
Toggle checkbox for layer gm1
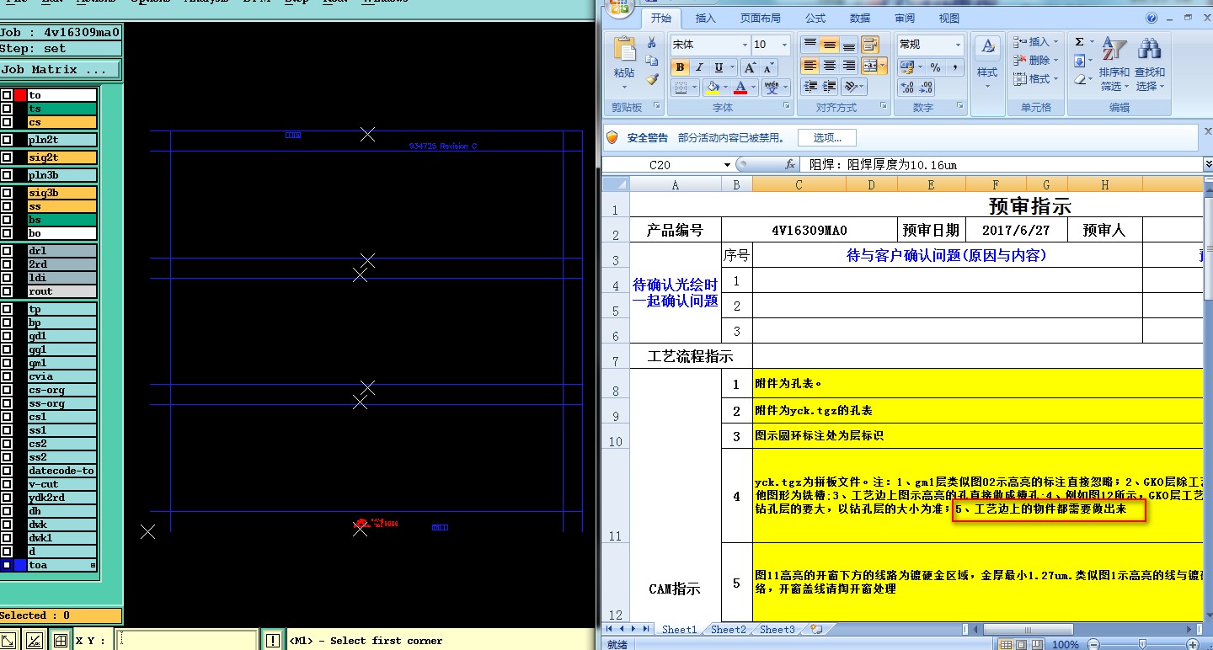[7, 363]
